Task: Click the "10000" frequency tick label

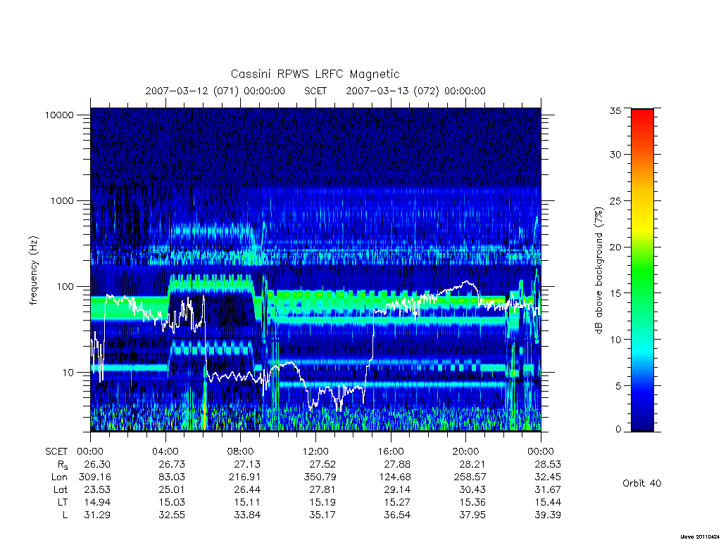Action: click(59, 115)
